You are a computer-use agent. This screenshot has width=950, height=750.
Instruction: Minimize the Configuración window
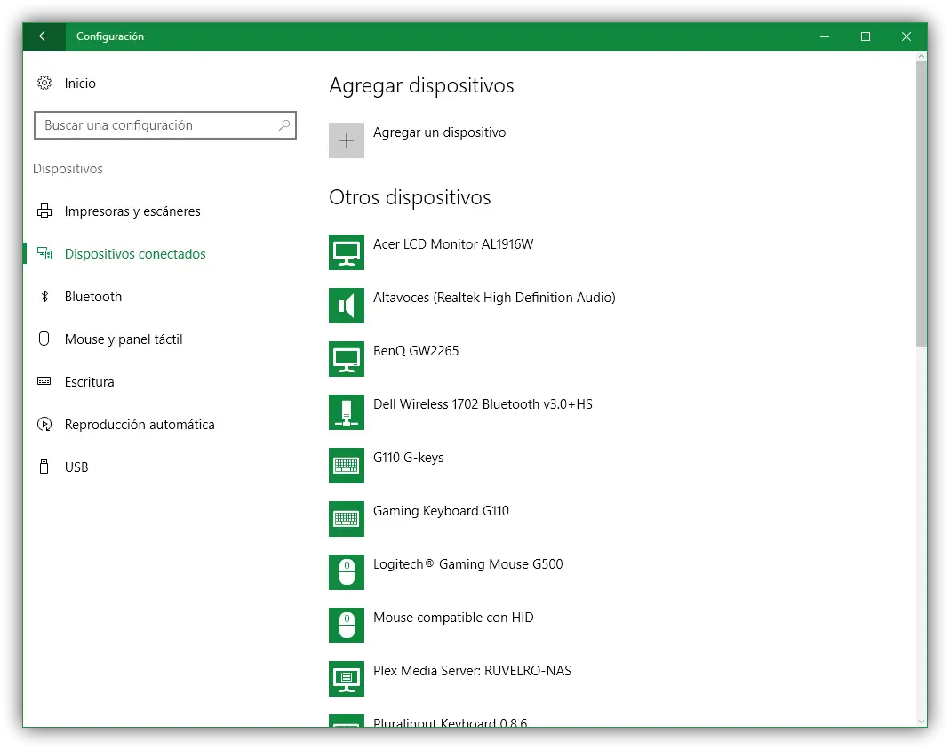[825, 36]
